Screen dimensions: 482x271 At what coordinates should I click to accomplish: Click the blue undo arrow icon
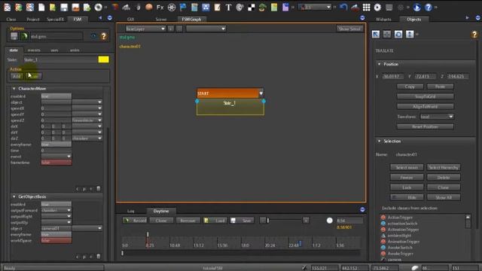point(343,7)
